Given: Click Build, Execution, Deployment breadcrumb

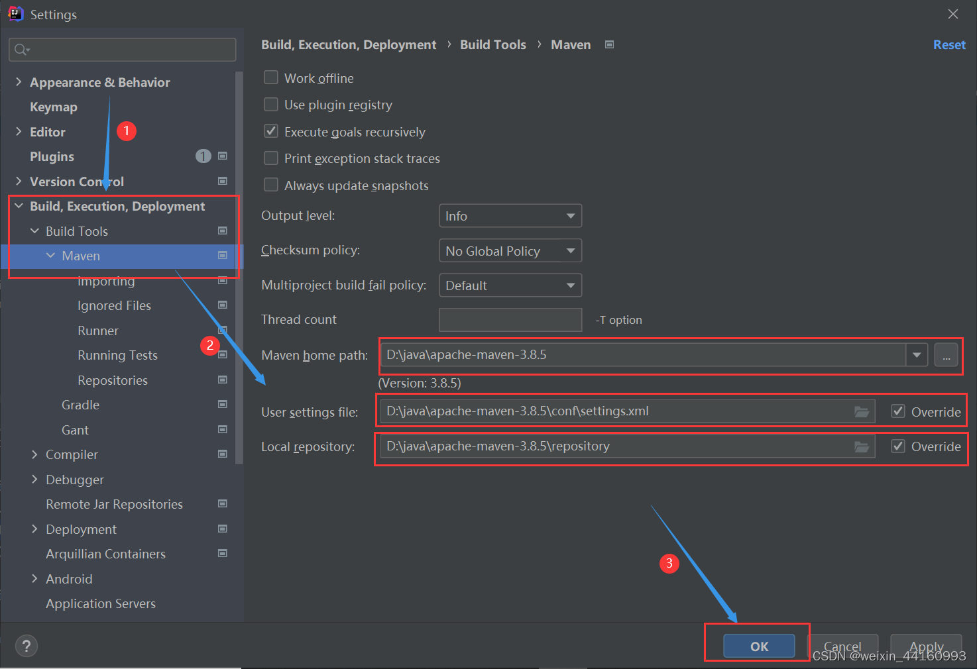Looking at the screenshot, I should tap(349, 44).
